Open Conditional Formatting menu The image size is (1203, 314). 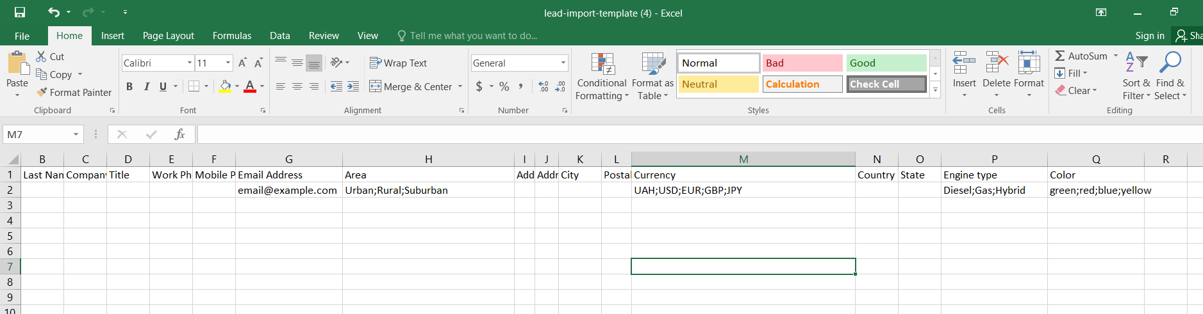(x=602, y=76)
